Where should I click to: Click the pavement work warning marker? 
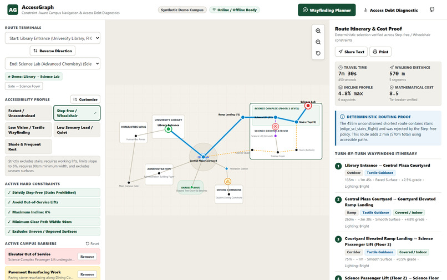tap(227, 182)
